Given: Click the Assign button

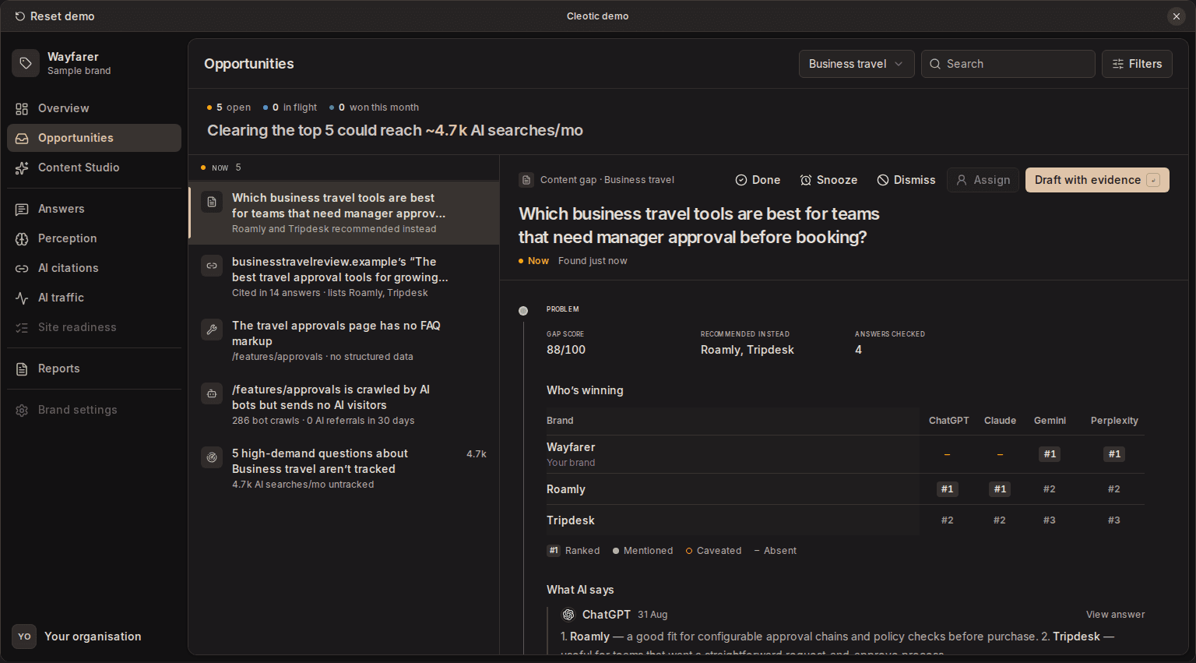Looking at the screenshot, I should (983, 180).
